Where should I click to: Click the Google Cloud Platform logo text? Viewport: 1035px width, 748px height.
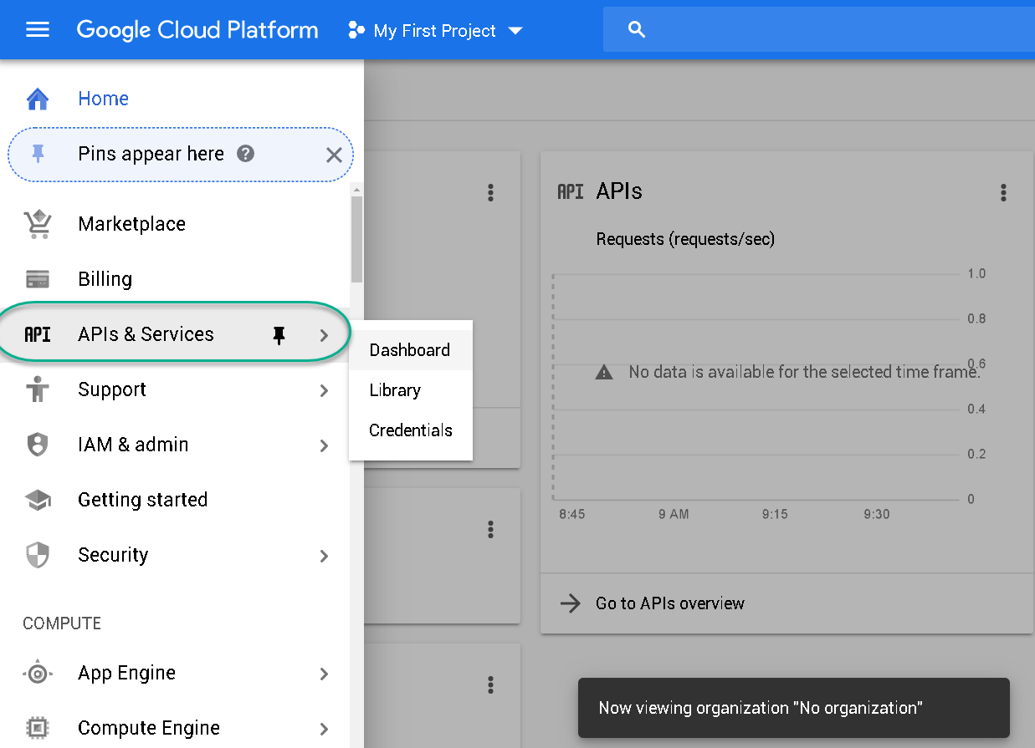point(197,30)
